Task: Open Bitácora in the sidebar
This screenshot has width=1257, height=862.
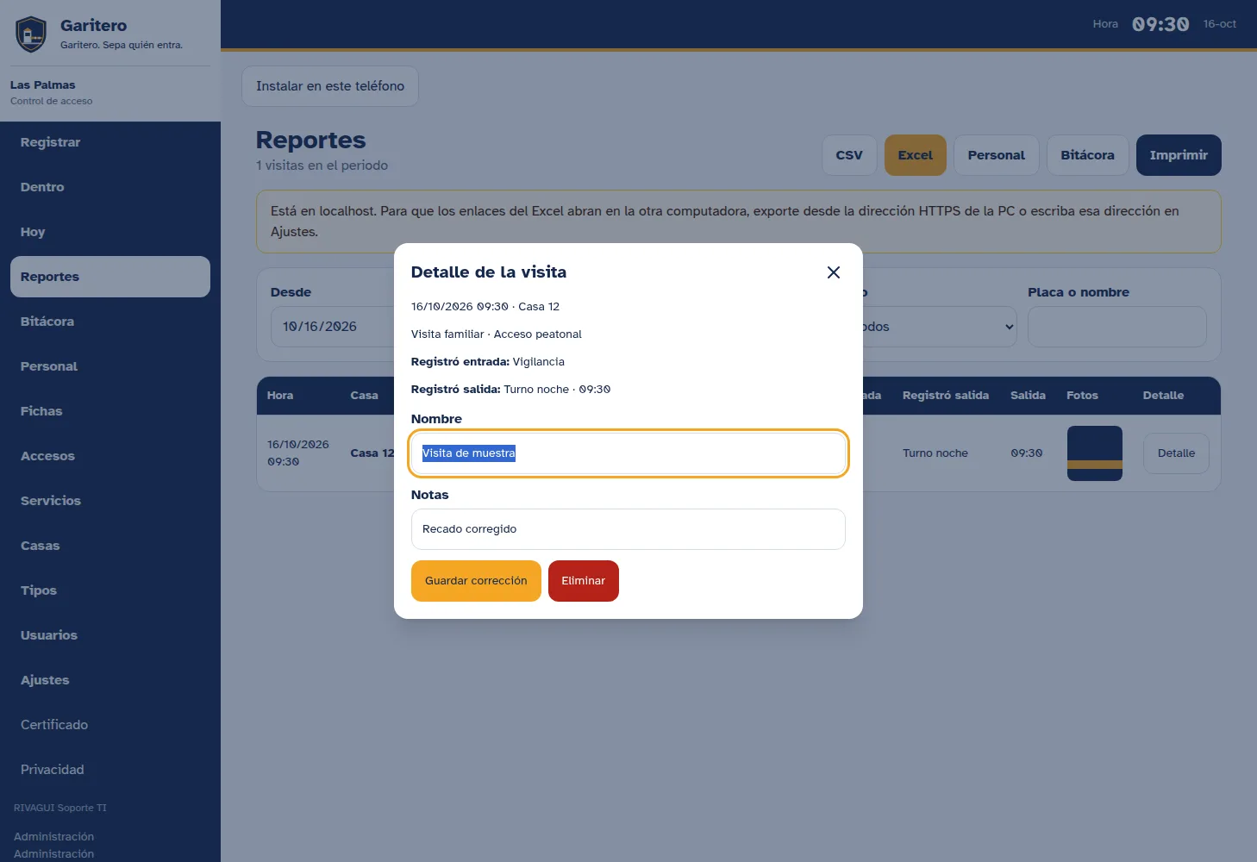Action: point(110,322)
